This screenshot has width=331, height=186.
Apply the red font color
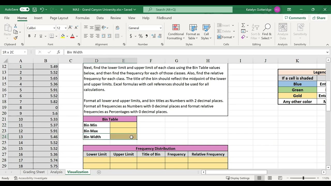(x=72, y=36)
